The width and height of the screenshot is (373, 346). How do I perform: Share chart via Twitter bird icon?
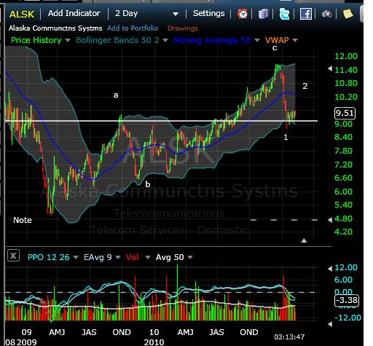point(284,14)
